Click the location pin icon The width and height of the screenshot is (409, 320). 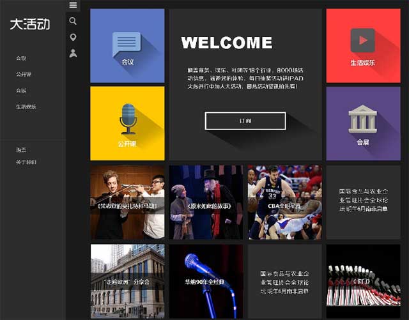pyautogui.click(x=73, y=37)
